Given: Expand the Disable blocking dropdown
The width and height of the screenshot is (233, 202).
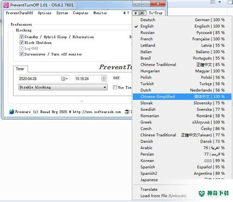Looking at the screenshot, I should [63, 87].
